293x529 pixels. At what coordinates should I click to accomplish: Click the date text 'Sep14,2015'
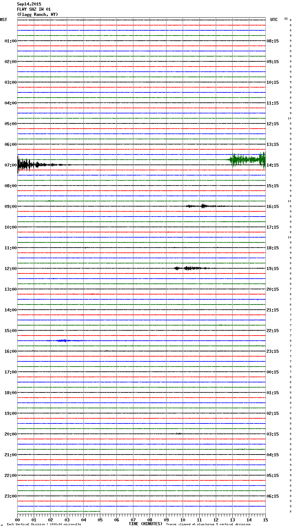tap(29, 4)
